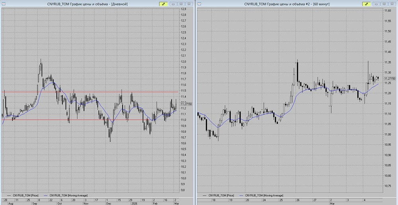Click the 11.27150 current price label on the daily chart
The image size is (398, 205).
click(186, 104)
